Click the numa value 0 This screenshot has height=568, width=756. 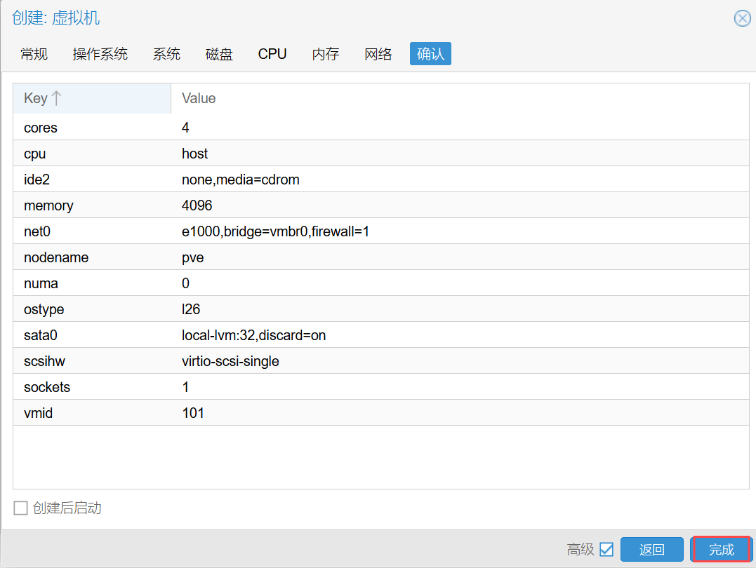pyautogui.click(x=185, y=284)
